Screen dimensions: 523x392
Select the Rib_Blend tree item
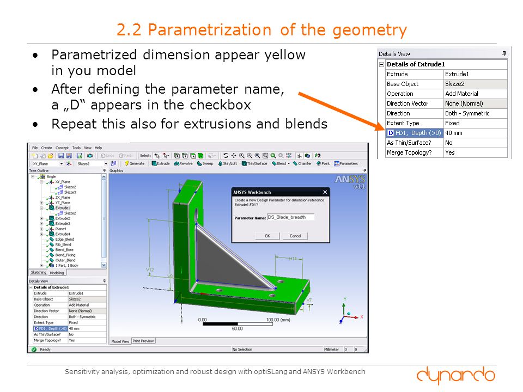click(x=63, y=244)
